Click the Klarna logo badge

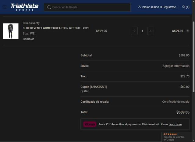(x=90, y=124)
